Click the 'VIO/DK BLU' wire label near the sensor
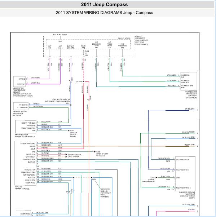Image resolution: width=216 pixels, height=217 pixels. click(x=35, y=83)
